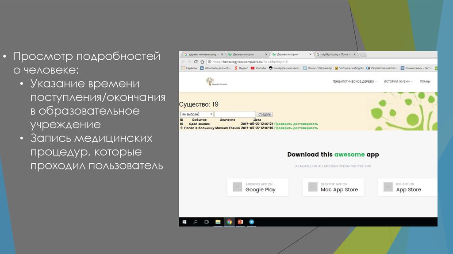Open File Explorer from the taskbar
453x254 pixels.
[x=218, y=222]
